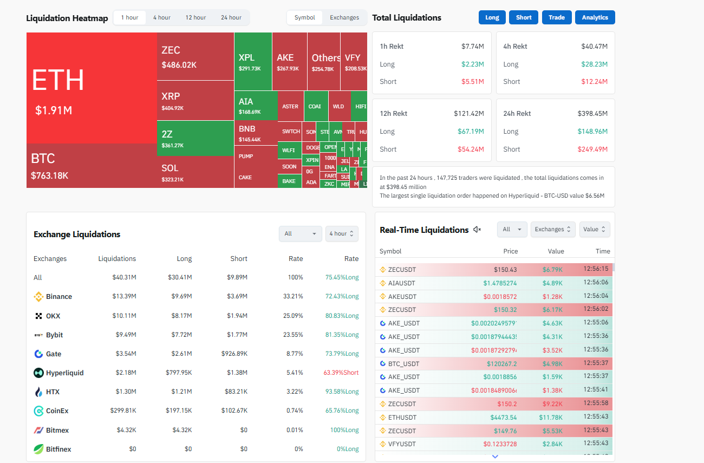Click the Binance exchange logo icon

38,297
